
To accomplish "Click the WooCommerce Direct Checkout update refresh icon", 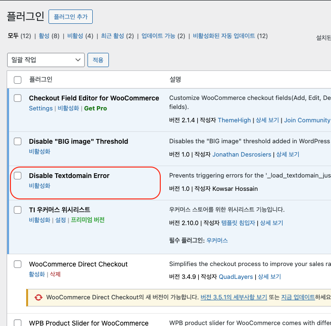I will coord(38,297).
